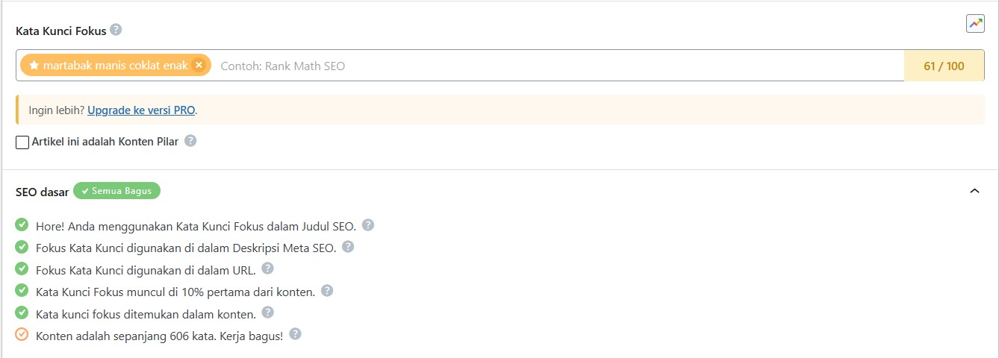Click help icon beside Kata Kunci Fokus
This screenshot has height=358, width=999.
click(116, 30)
